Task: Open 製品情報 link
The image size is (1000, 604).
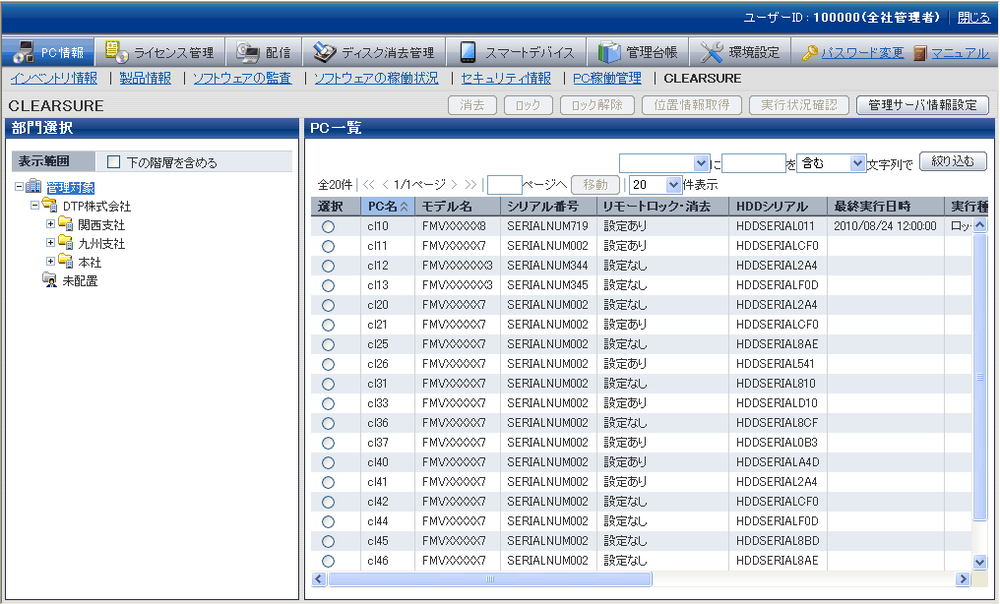Action: [x=146, y=79]
